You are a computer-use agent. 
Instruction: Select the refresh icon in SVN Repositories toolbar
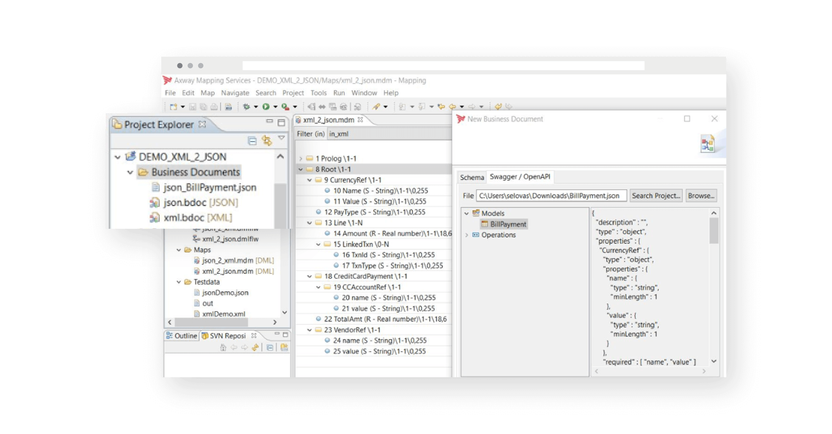[x=255, y=347]
